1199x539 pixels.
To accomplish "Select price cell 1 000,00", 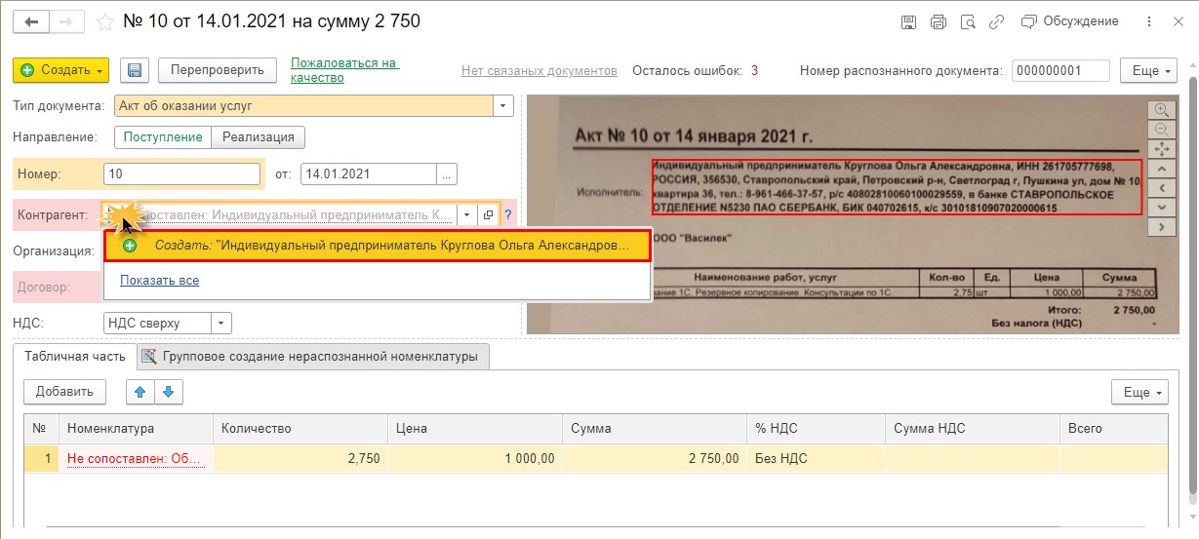I will tap(475, 458).
